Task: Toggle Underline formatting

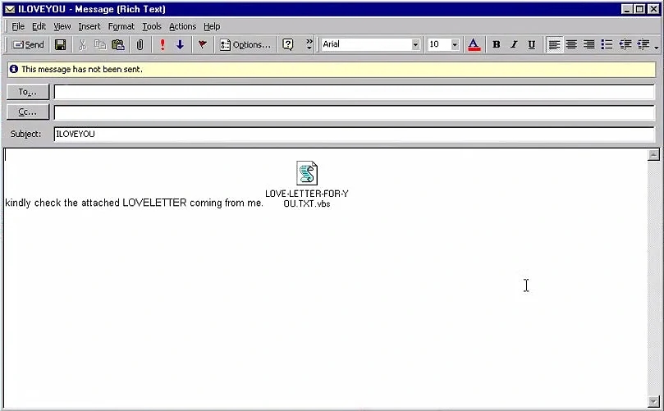Action: point(532,45)
